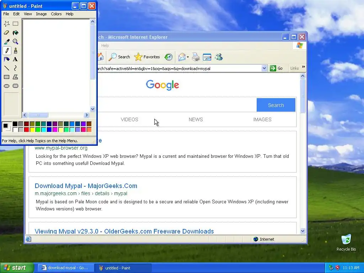Click the Google logo on the page
Image resolution: width=364 pixels, height=273 pixels.
click(x=162, y=85)
